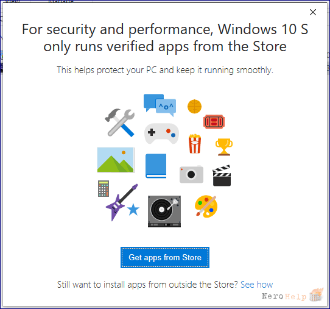Click the mountain landscape photo icon
Viewport: 330px width, 309px height.
[116, 160]
